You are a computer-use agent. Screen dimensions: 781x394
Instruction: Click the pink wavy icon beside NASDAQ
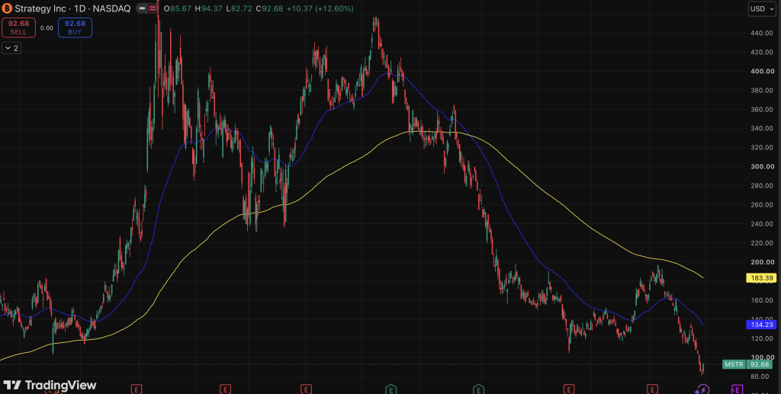click(152, 8)
